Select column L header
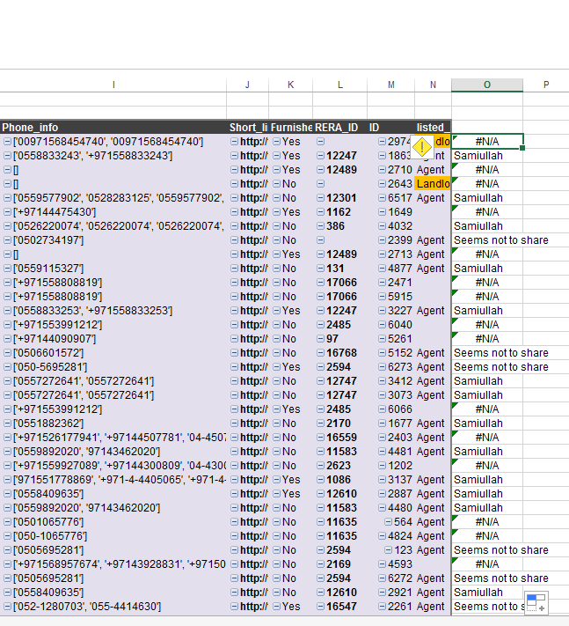Image resolution: width=569 pixels, height=626 pixels. pos(339,85)
